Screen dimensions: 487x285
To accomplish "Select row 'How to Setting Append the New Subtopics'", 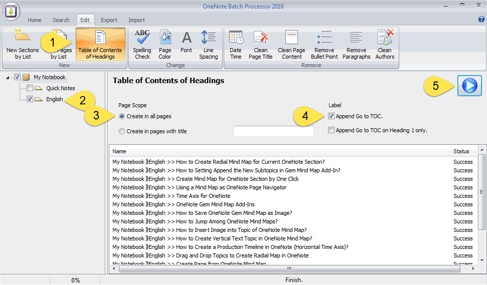I will click(x=293, y=170).
